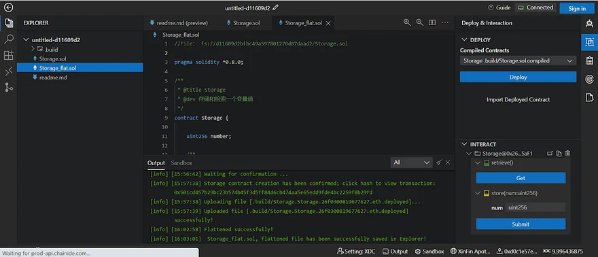The image size is (598, 257).
Task: Click the export icon beside Storage@0x26...5aF1
Action: pyautogui.click(x=550, y=154)
